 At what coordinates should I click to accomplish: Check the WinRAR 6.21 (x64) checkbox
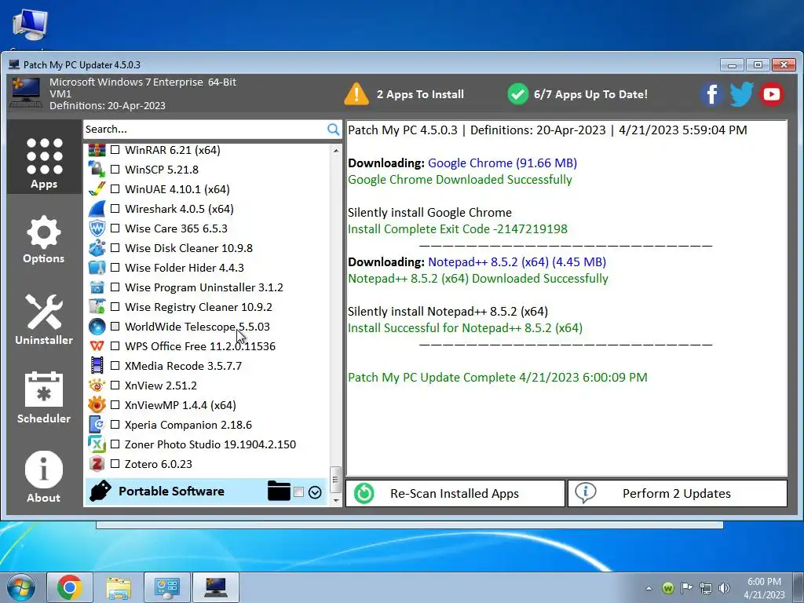(x=115, y=150)
